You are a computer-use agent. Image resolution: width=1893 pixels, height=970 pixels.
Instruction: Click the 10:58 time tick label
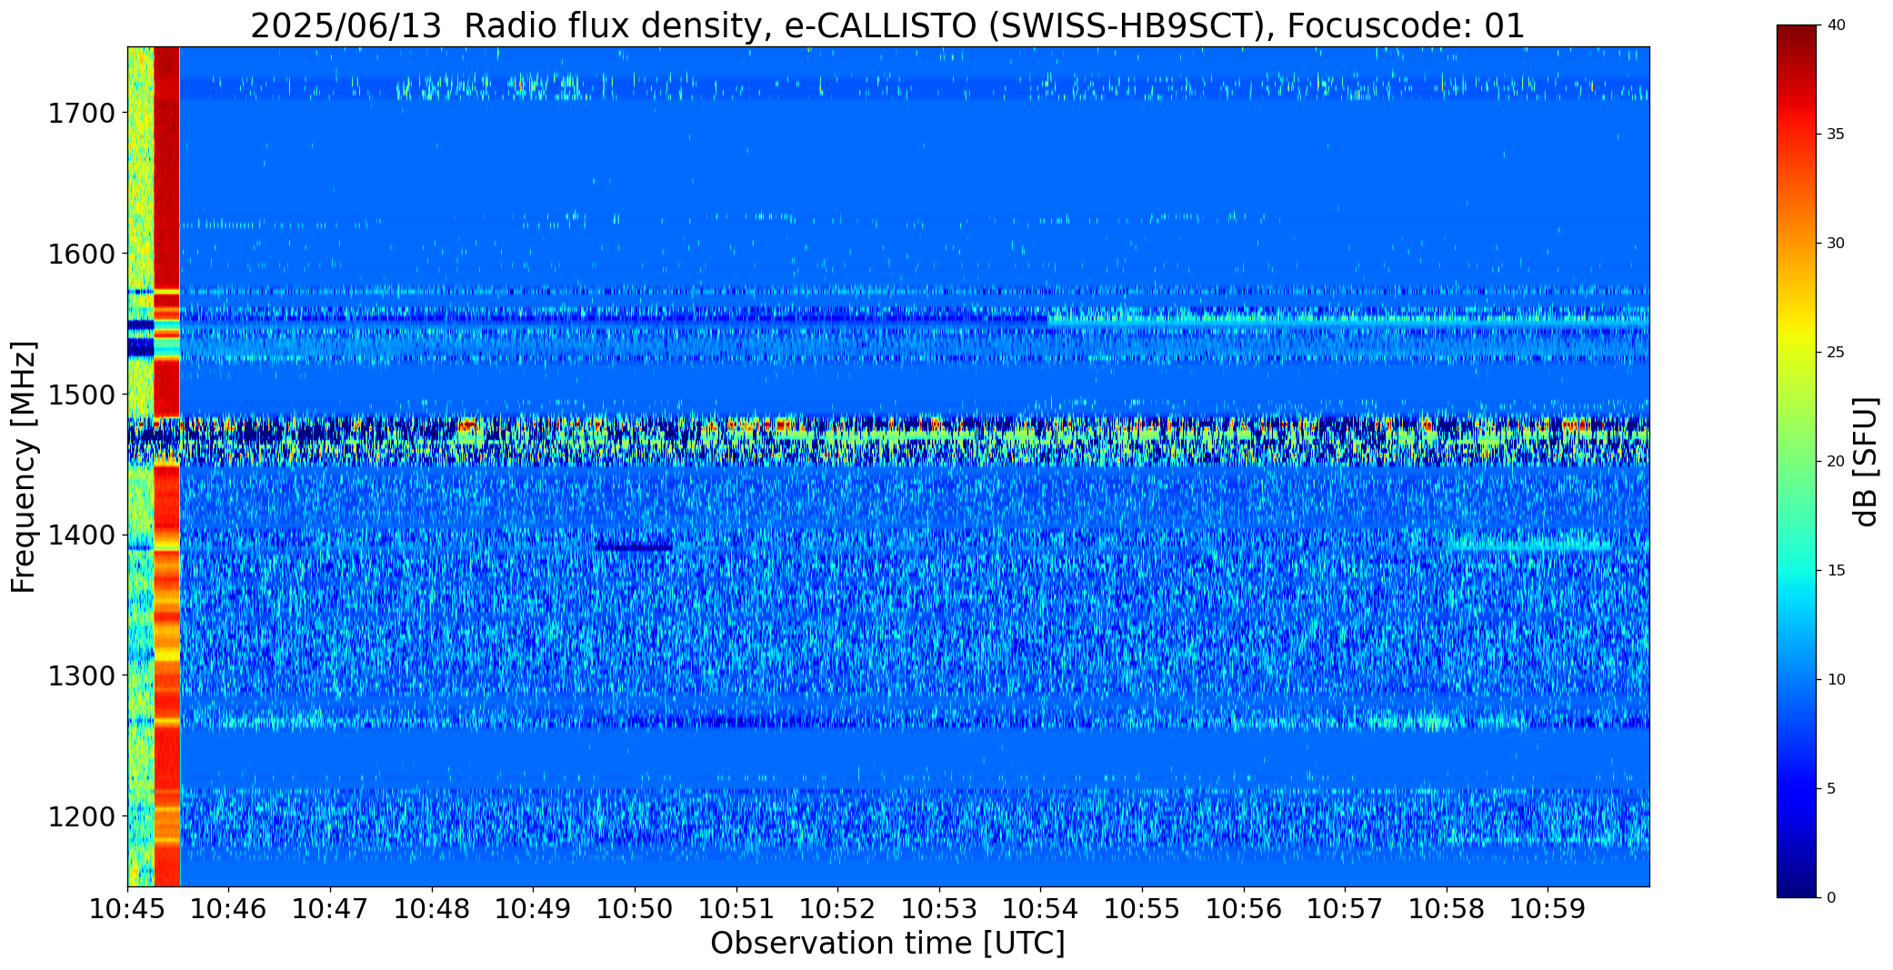(1447, 908)
